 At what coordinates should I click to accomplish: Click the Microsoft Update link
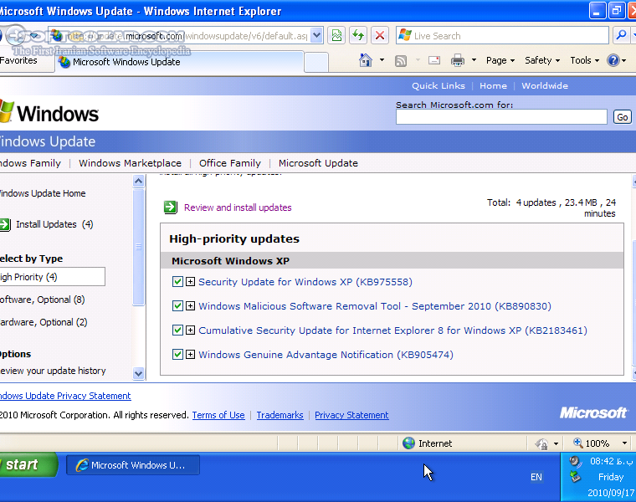[x=318, y=163]
